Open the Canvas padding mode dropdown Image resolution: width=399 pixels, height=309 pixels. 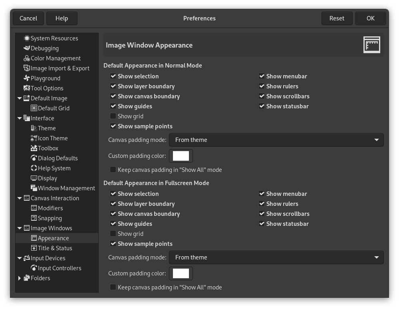(x=276, y=140)
